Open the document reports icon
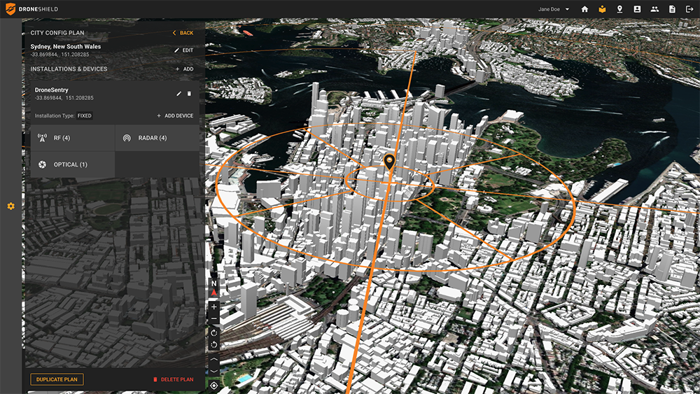This screenshot has width=700, height=394. tap(672, 9)
